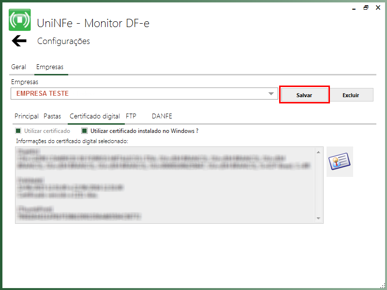Restore down the UniNFe window
Viewport: 387px width, 290px height.
point(366,8)
